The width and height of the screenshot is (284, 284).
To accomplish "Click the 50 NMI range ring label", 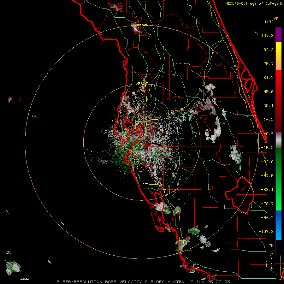I will [142, 83].
